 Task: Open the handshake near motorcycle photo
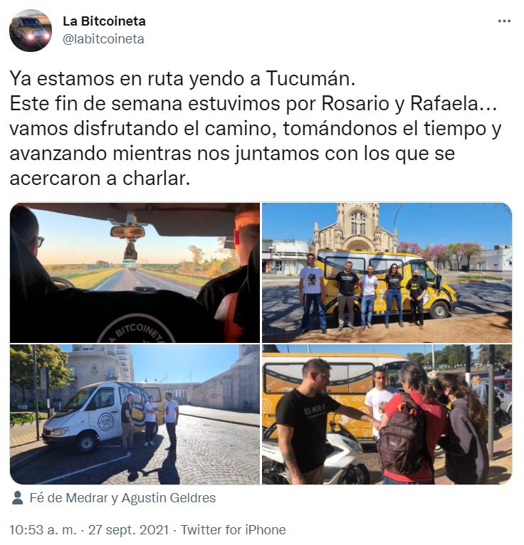point(387,414)
